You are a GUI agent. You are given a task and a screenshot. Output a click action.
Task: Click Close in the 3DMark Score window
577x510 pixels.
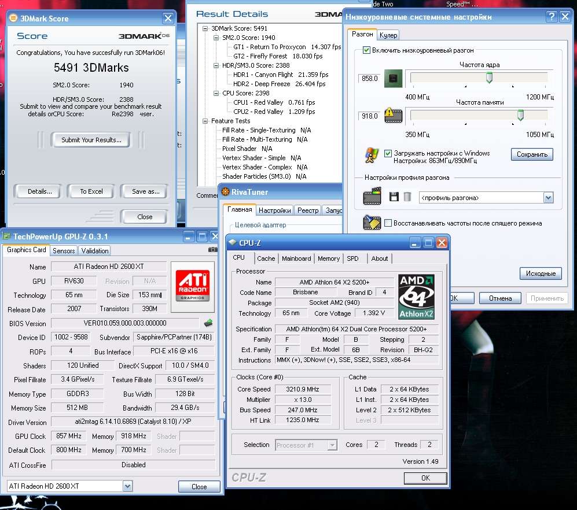[x=145, y=217]
